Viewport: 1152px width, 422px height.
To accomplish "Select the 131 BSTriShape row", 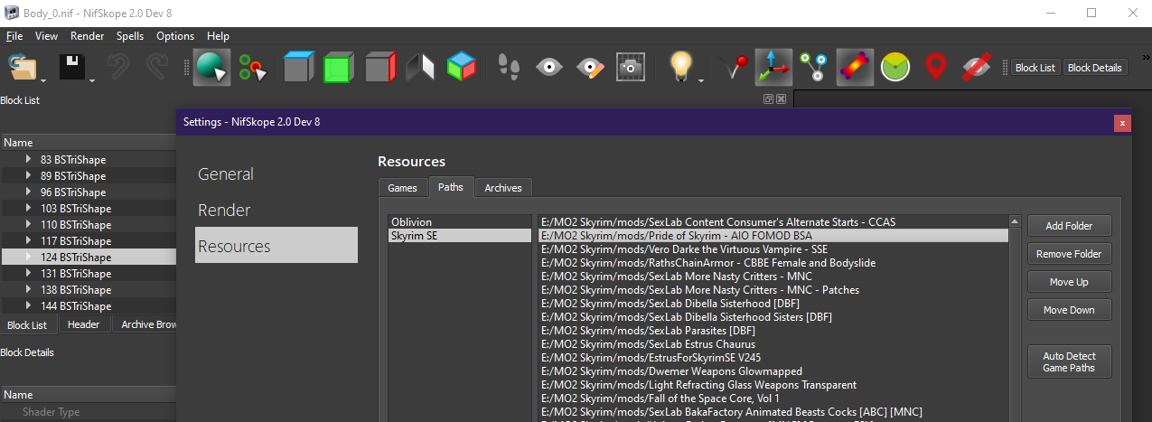I will coord(88,273).
